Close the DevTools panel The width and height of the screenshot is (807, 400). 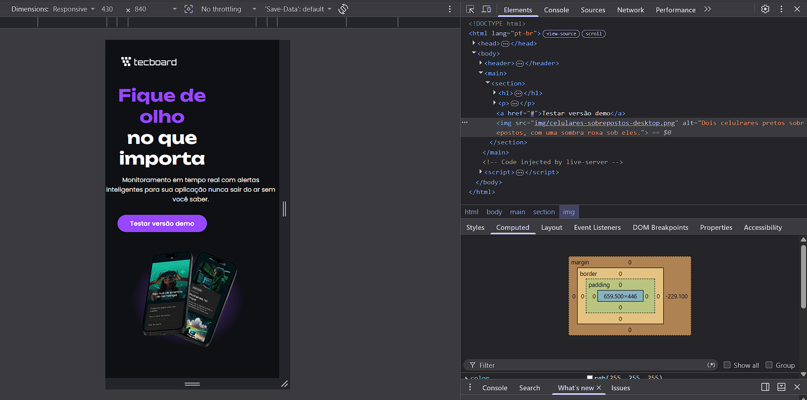(x=797, y=9)
